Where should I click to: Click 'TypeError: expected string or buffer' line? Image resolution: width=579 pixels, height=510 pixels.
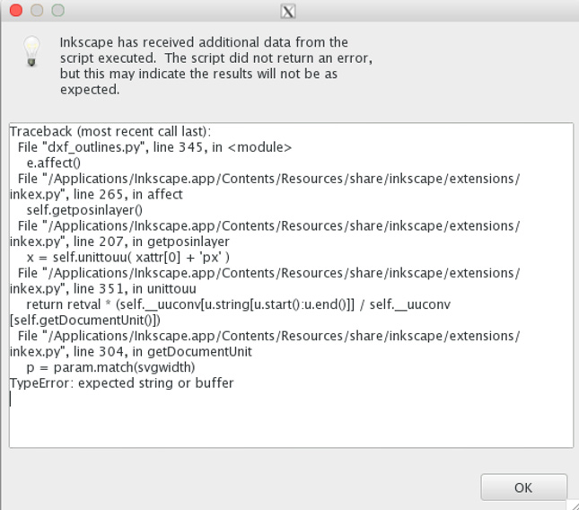pyautogui.click(x=122, y=383)
